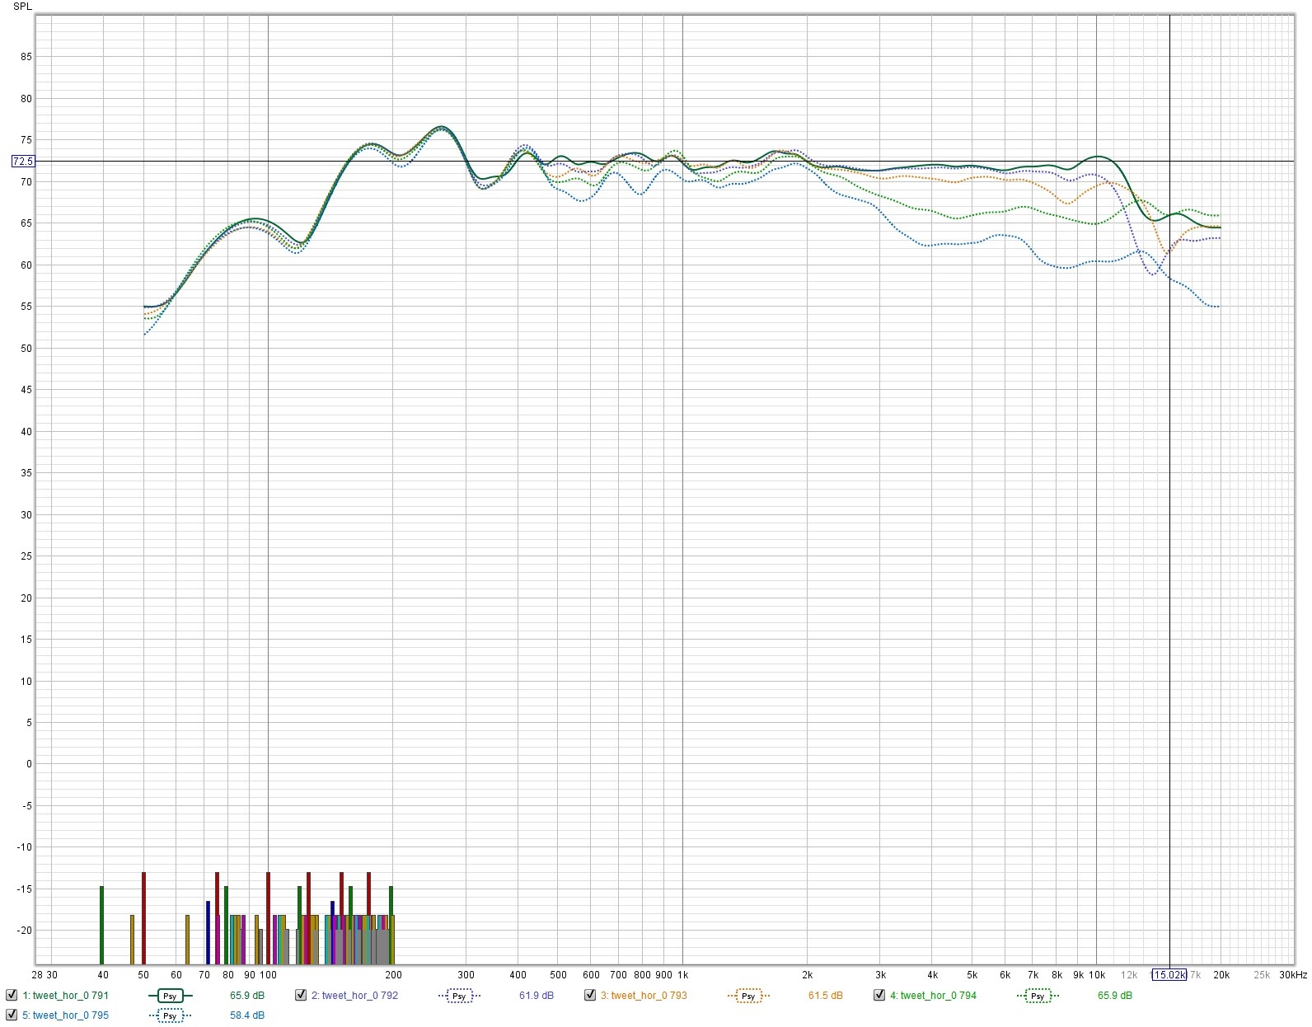This screenshot has height=1027, width=1312.
Task: Click the 72.5 cursor level box
Action: click(x=23, y=162)
